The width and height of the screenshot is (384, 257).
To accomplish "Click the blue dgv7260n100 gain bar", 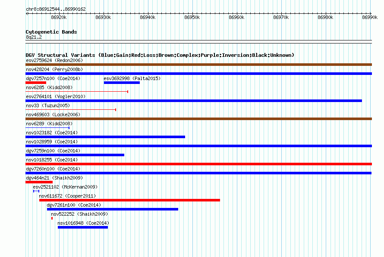I will pos(198,173).
